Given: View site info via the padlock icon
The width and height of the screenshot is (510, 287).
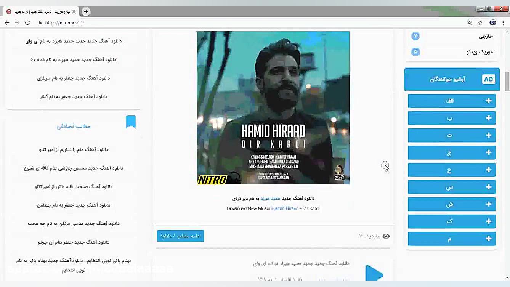Looking at the screenshot, I should 40,23.
